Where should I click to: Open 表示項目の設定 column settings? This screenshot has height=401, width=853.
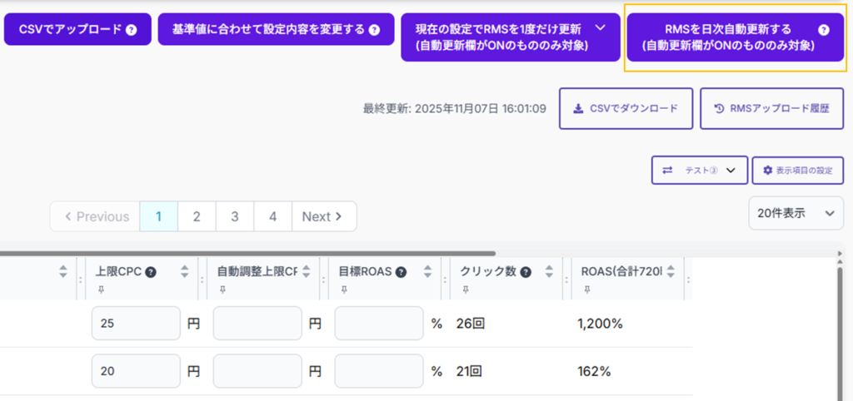click(796, 170)
